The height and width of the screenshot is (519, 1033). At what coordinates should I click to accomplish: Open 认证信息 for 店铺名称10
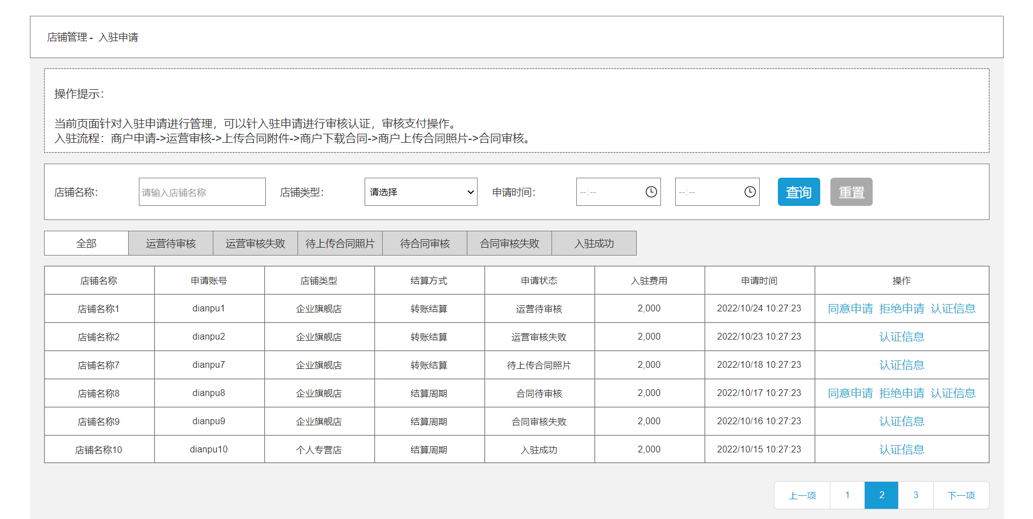902,450
